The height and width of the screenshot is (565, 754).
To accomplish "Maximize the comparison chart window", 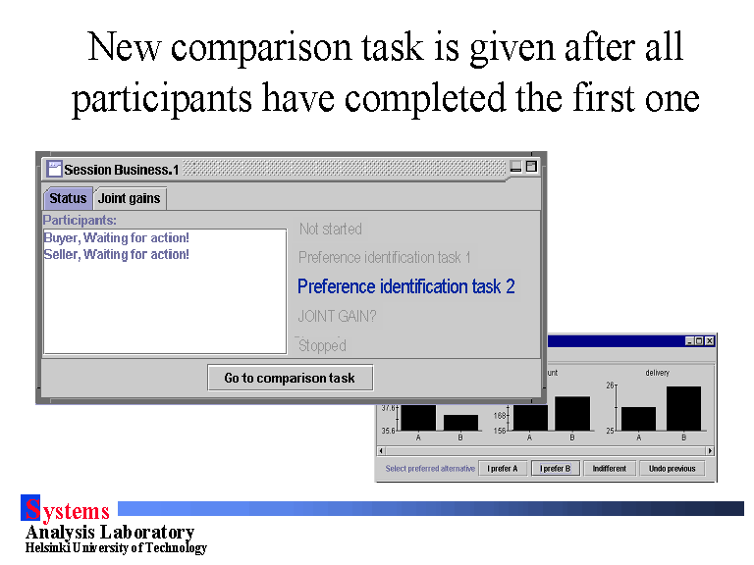I will pos(699,340).
